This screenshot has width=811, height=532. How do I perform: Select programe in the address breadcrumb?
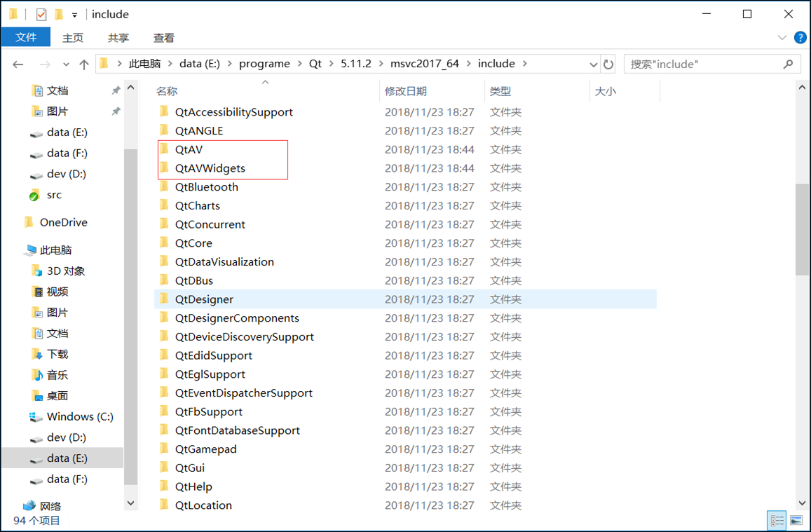(264, 64)
